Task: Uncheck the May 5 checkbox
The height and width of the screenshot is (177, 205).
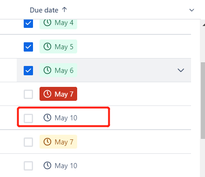Action: tap(28, 47)
